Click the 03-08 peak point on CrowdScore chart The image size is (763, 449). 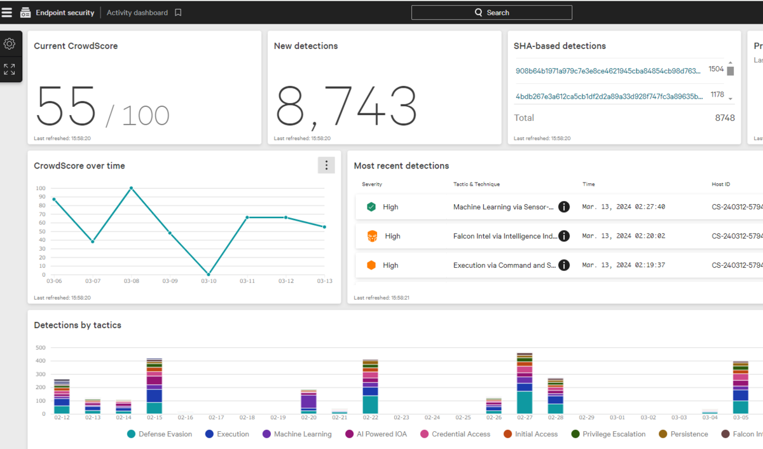click(131, 188)
